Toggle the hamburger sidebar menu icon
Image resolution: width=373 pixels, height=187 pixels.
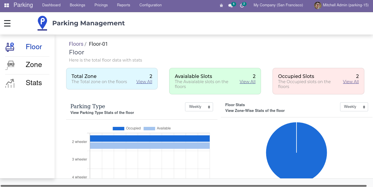7,23
